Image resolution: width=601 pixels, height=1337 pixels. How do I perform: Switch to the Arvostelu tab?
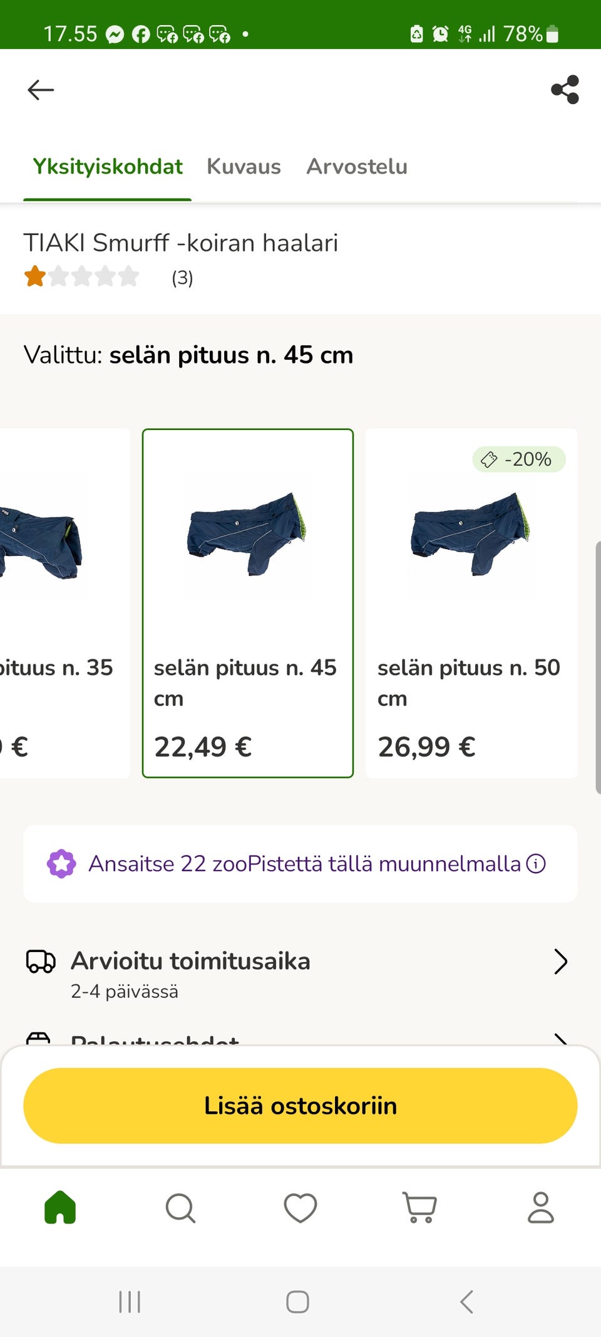[357, 167]
